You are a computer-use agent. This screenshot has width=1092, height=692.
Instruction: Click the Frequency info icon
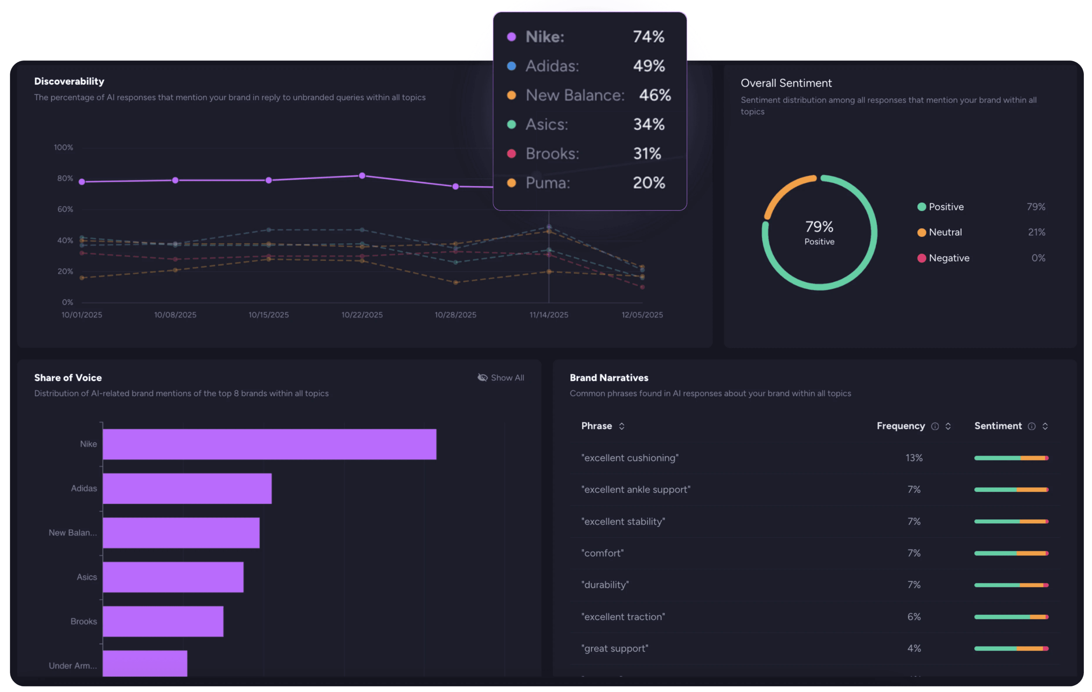(934, 426)
